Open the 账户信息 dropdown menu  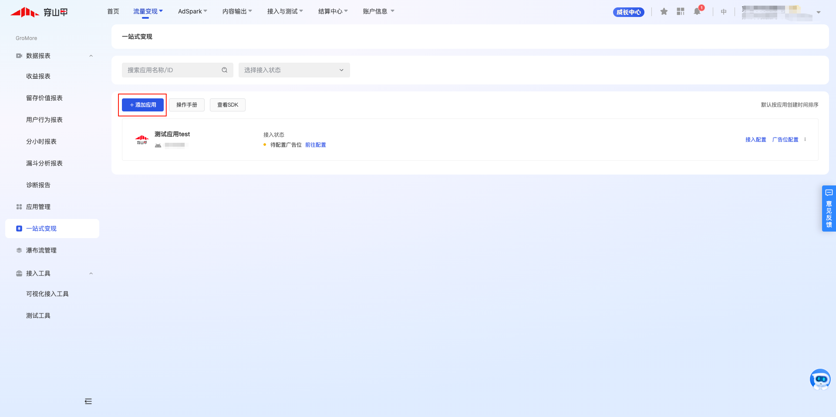pyautogui.click(x=378, y=11)
